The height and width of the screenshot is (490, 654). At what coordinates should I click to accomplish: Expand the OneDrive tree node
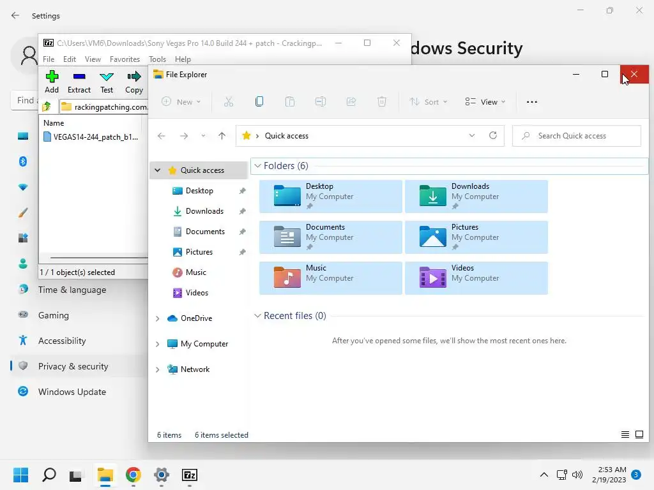click(157, 318)
